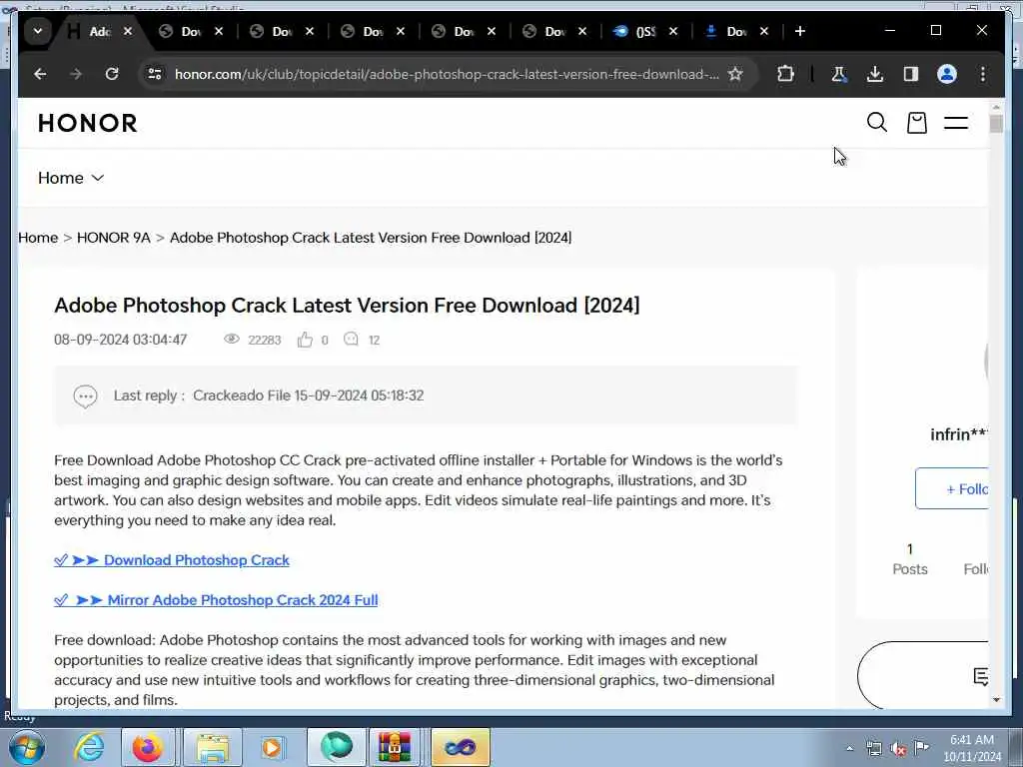Click the post date 08-09-2024 03:04:47
This screenshot has height=767, width=1023.
(121, 340)
